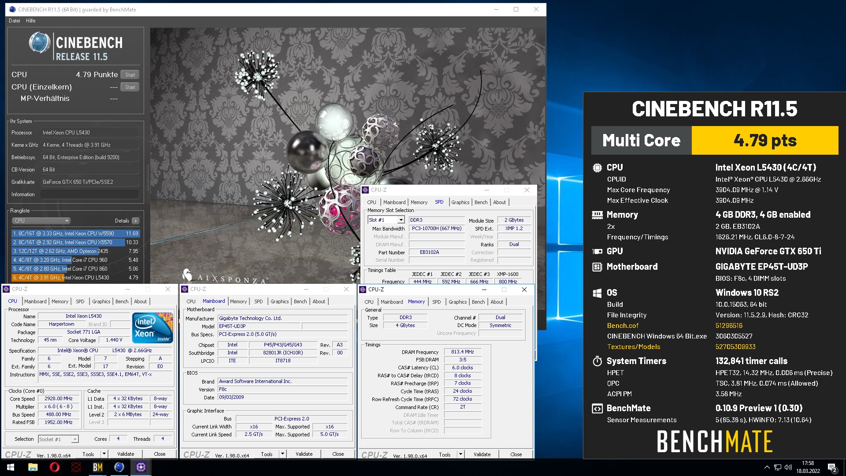Viewport: 846px width, 476px height.
Task: Click the Information input field
Action: tap(90, 194)
